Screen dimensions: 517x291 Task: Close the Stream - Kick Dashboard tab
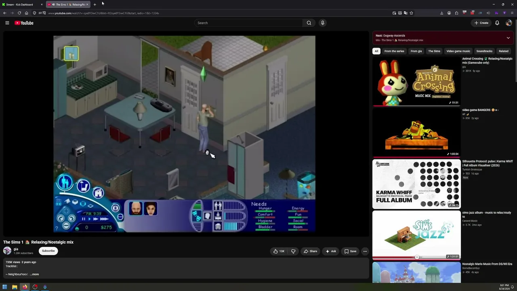pos(42,4)
